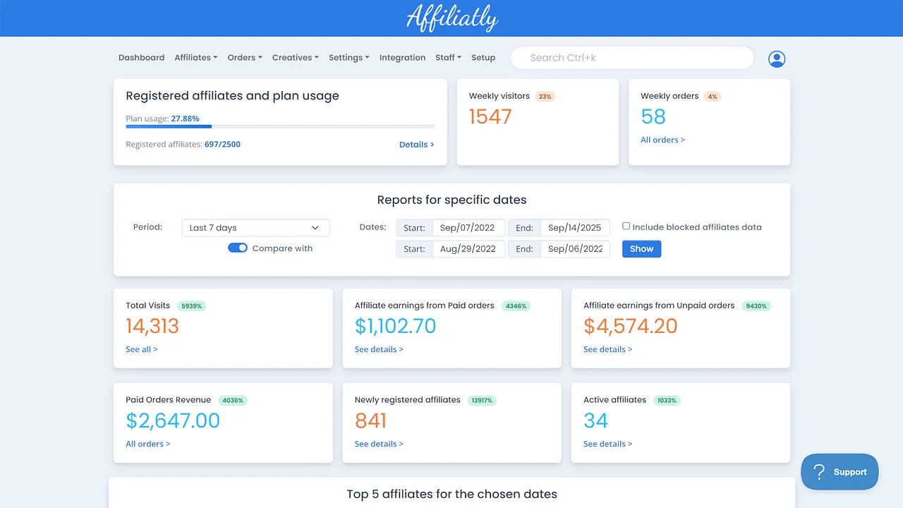
Task: Open plan usage Details link
Action: (416, 145)
